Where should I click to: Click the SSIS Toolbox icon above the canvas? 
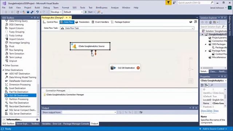click(196, 22)
